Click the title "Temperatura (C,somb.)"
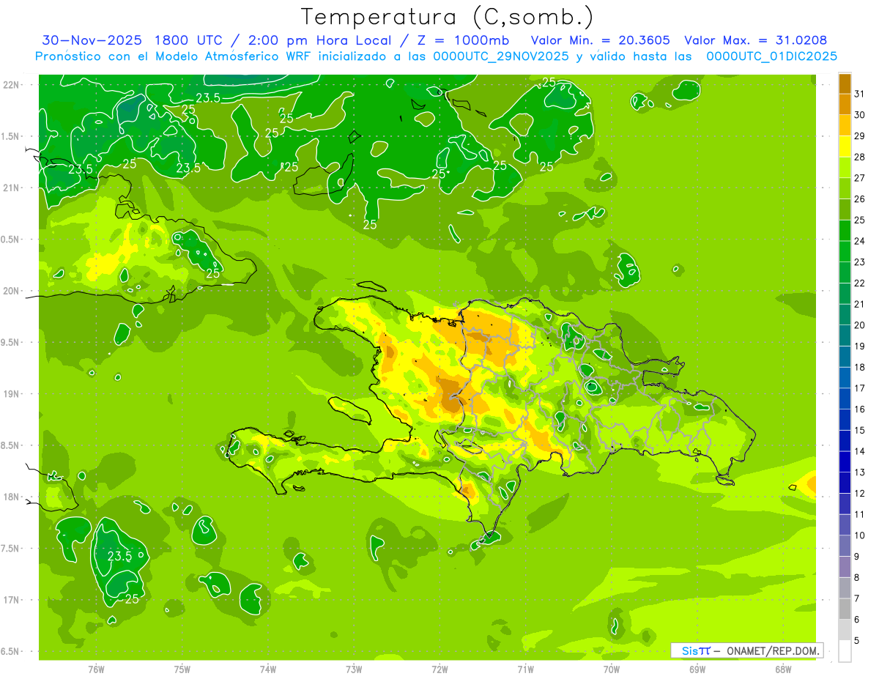 [x=447, y=17]
